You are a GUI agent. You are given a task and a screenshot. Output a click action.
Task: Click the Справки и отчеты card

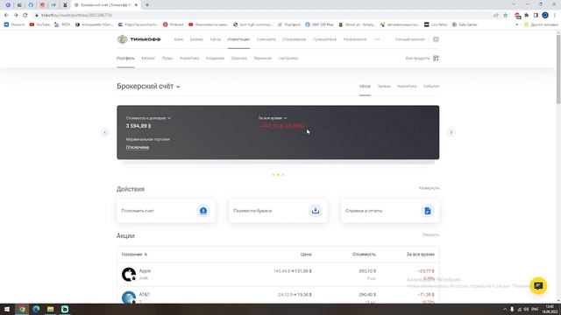click(x=390, y=211)
